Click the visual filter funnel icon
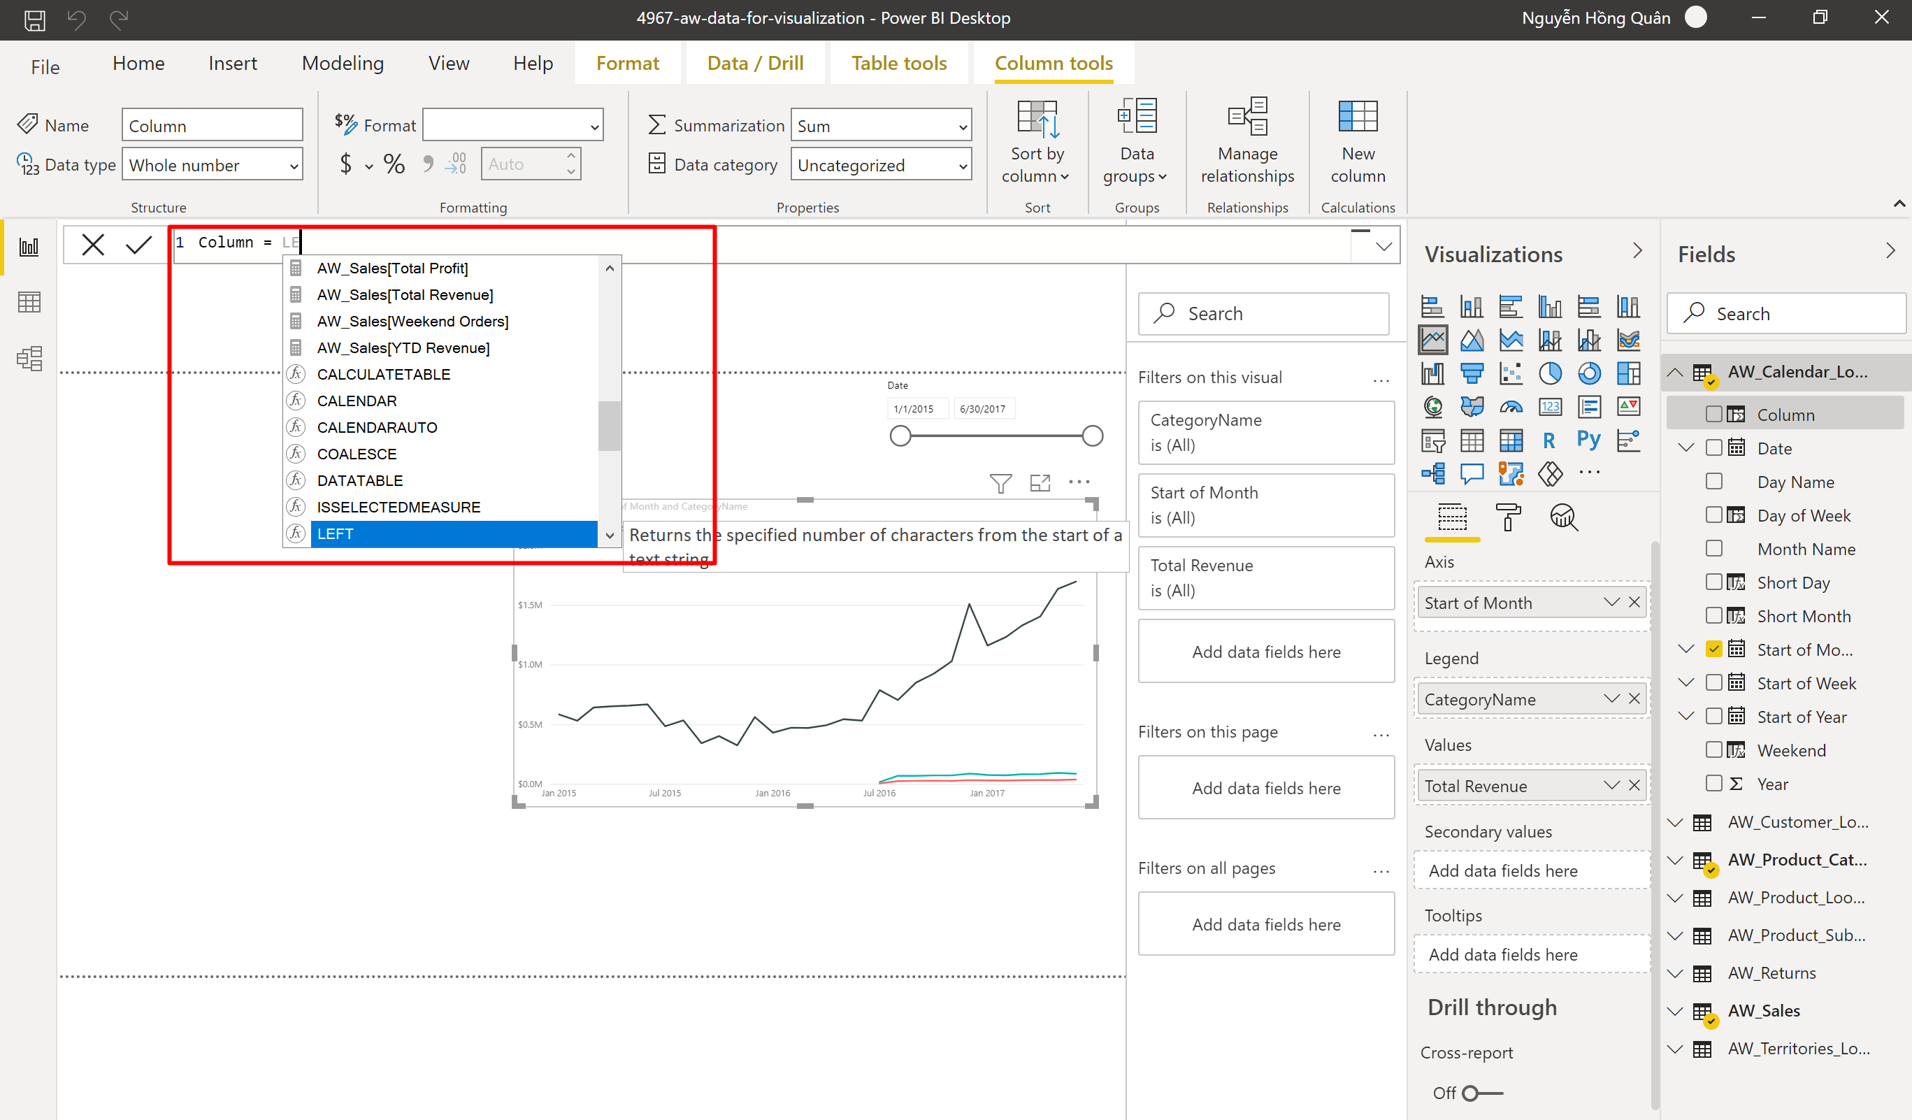Image resolution: width=1912 pixels, height=1120 pixels. pos(1001,482)
